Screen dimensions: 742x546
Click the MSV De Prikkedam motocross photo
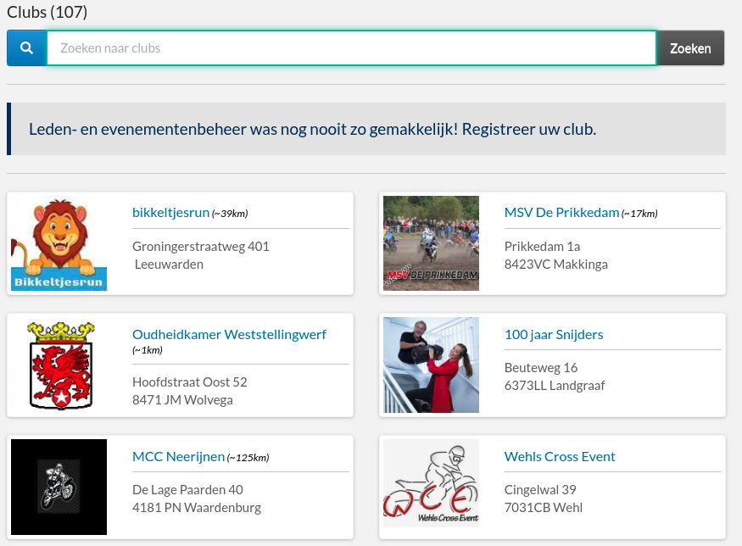(431, 243)
